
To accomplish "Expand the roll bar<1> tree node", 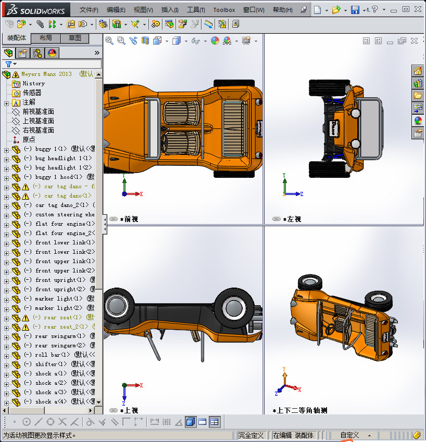I will coord(6,356).
